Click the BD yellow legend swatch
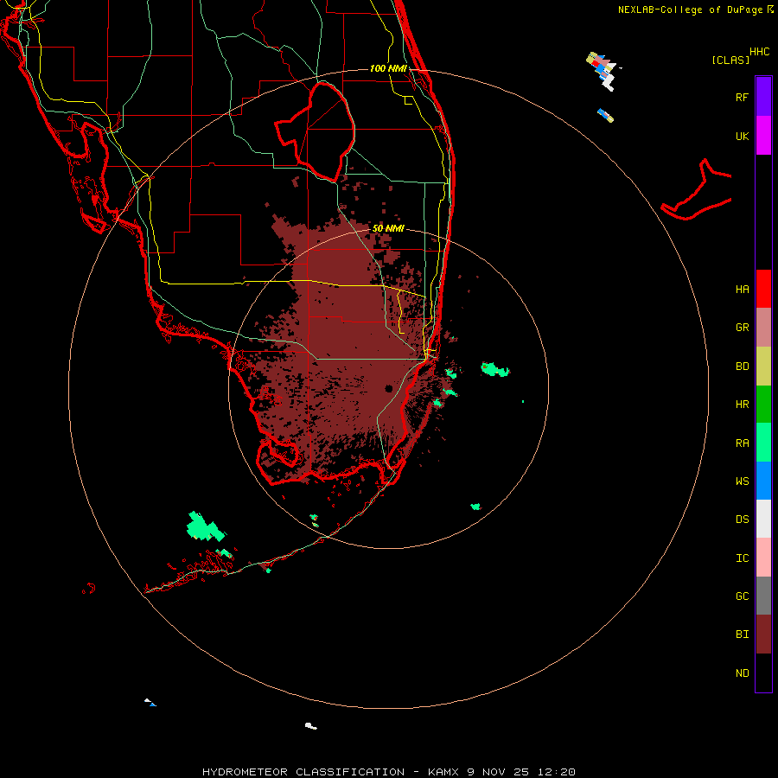The height and width of the screenshot is (778, 778). pyautogui.click(x=763, y=367)
